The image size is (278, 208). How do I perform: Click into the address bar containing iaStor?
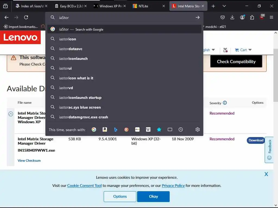tap(124, 17)
